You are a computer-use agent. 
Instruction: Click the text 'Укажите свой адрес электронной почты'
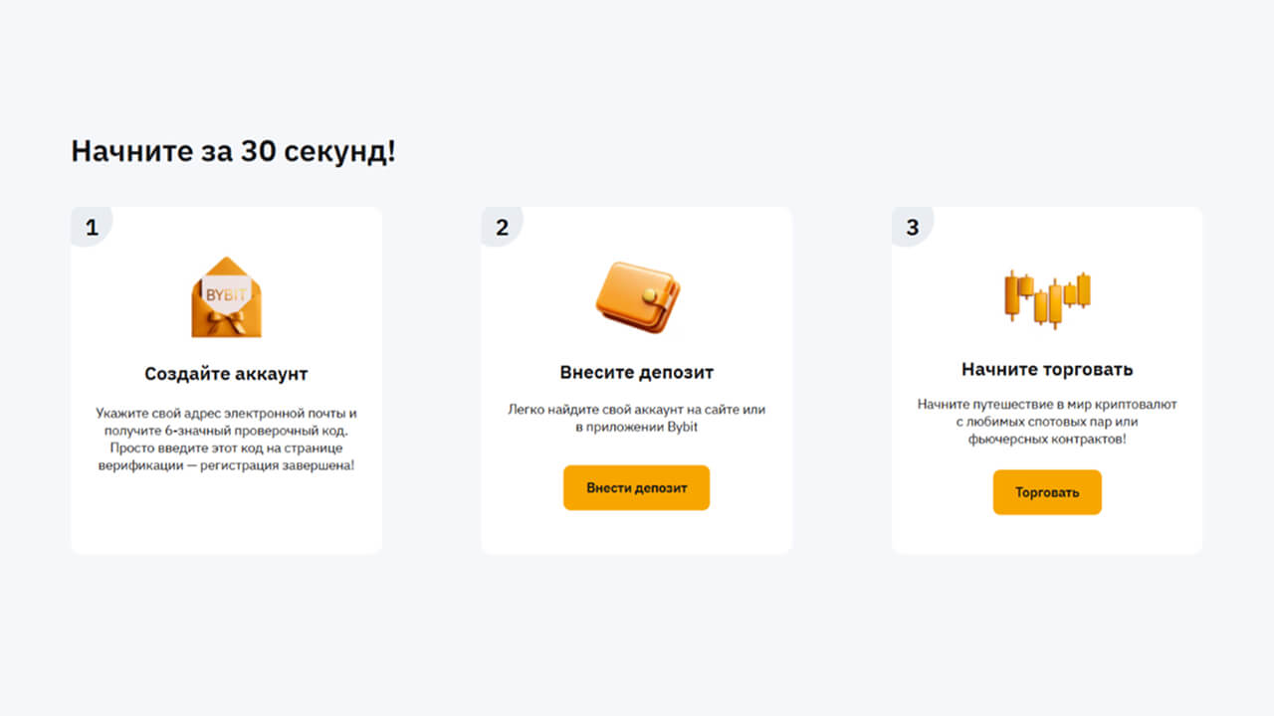pyautogui.click(x=218, y=413)
